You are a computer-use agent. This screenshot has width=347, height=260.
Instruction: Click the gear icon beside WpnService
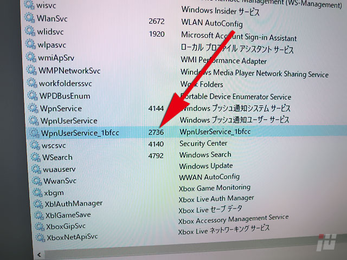pos(33,108)
